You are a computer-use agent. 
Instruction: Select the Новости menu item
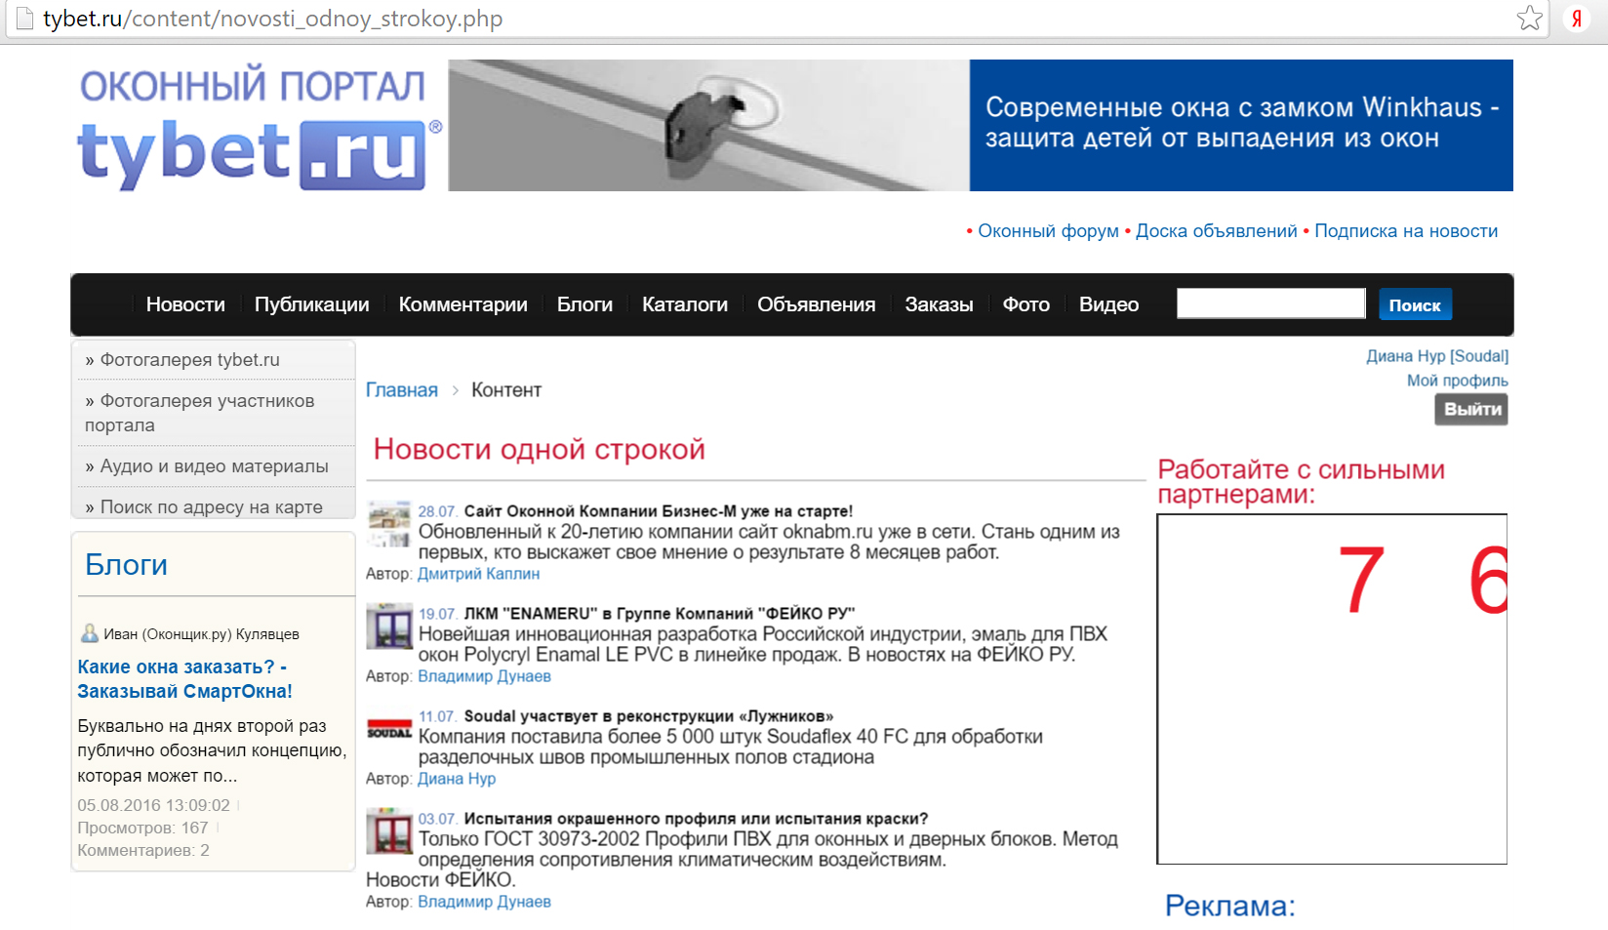coord(185,304)
